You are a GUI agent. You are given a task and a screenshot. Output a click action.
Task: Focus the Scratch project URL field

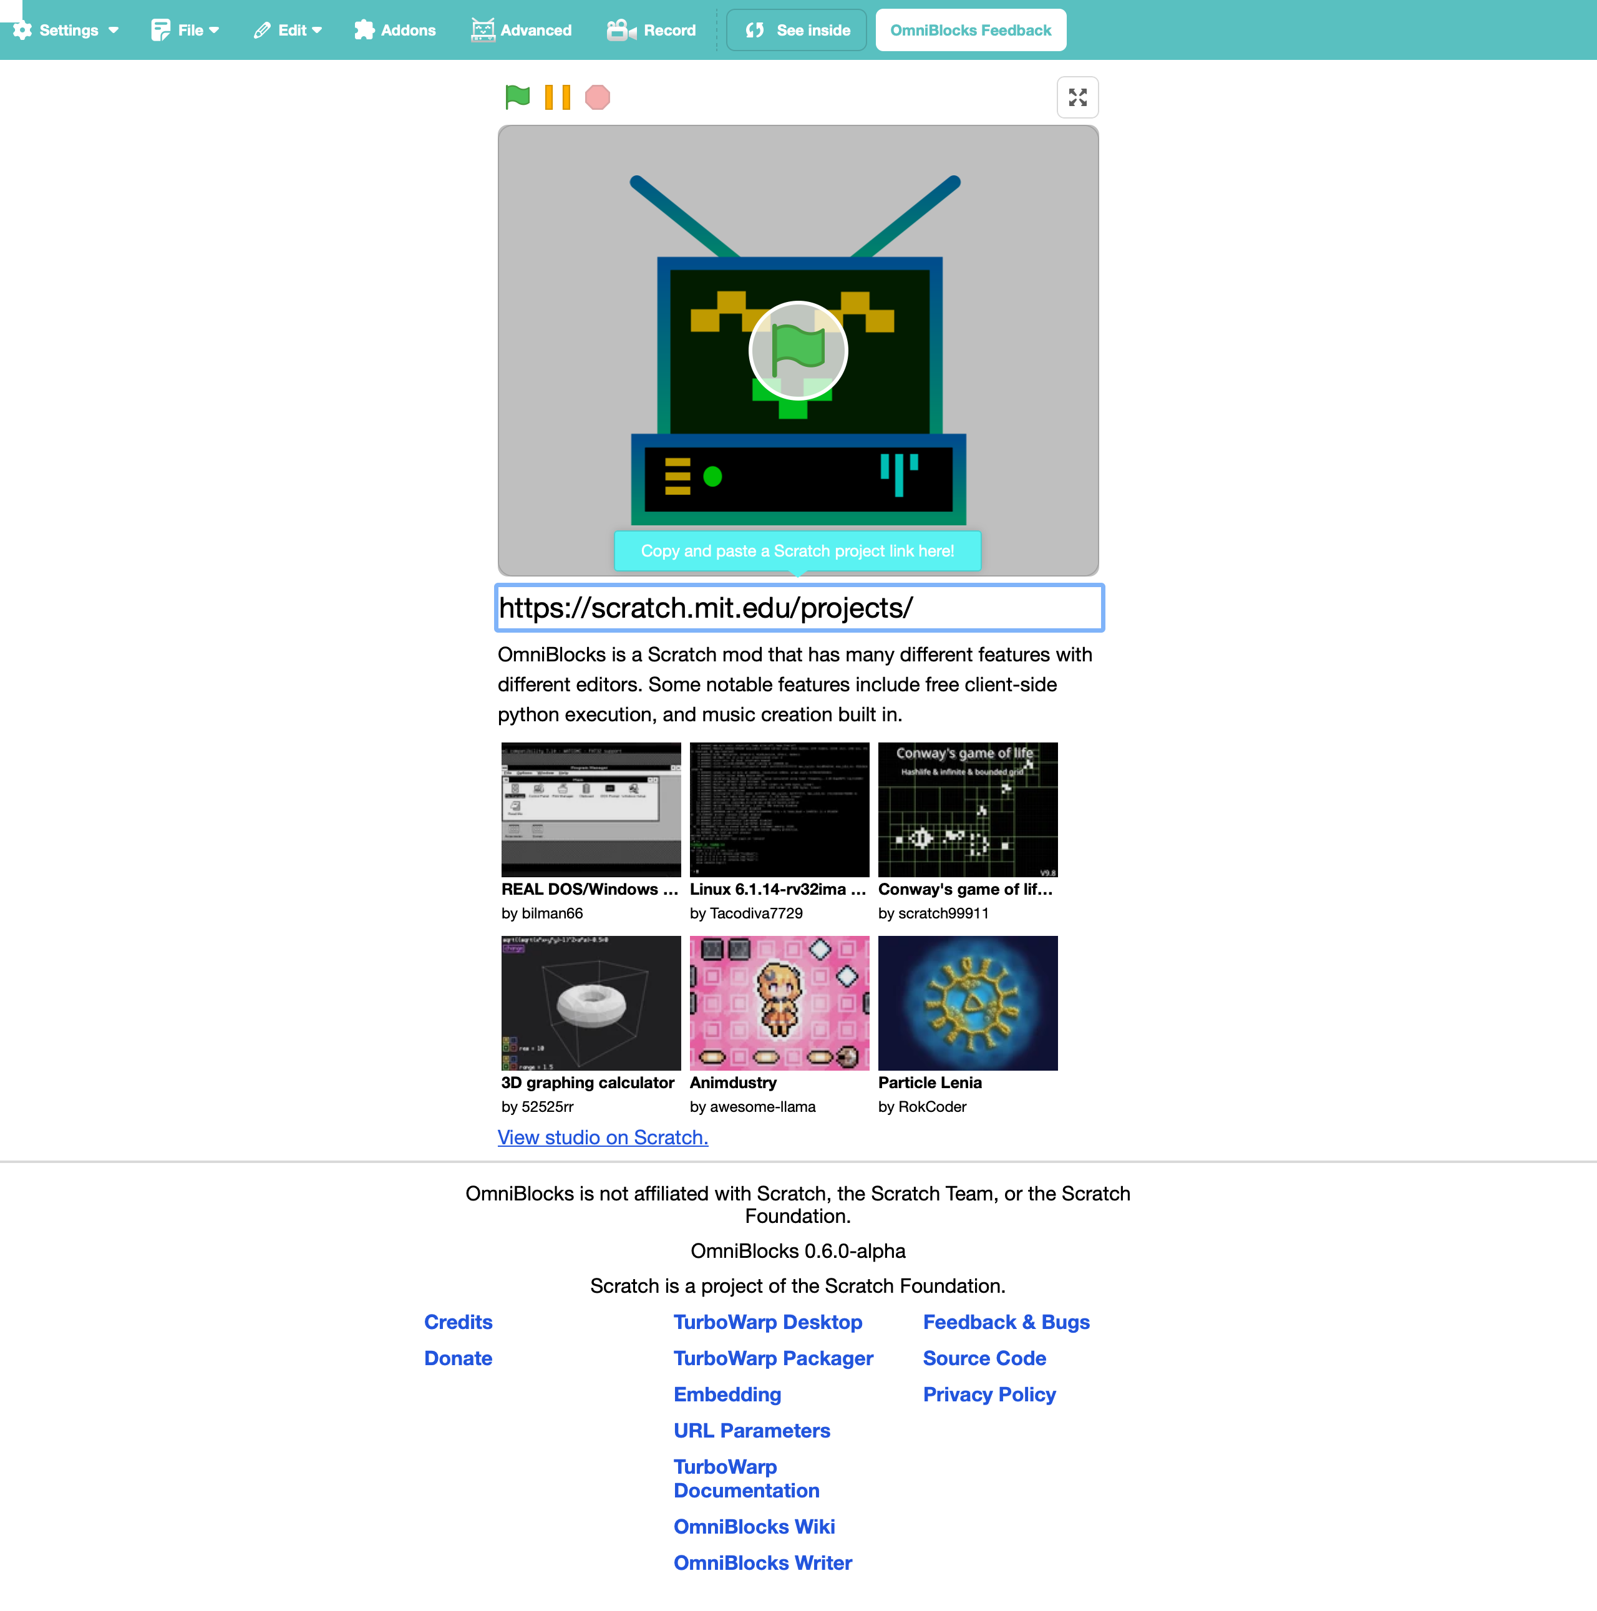click(x=798, y=608)
